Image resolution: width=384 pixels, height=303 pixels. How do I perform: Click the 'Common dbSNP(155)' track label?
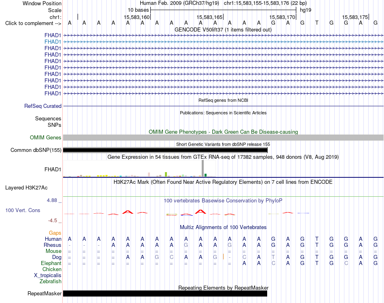pyautogui.click(x=36, y=150)
